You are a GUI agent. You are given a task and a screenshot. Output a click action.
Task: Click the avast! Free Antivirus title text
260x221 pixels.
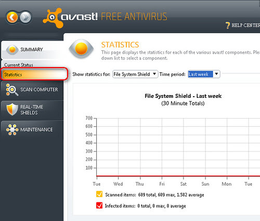114,17
